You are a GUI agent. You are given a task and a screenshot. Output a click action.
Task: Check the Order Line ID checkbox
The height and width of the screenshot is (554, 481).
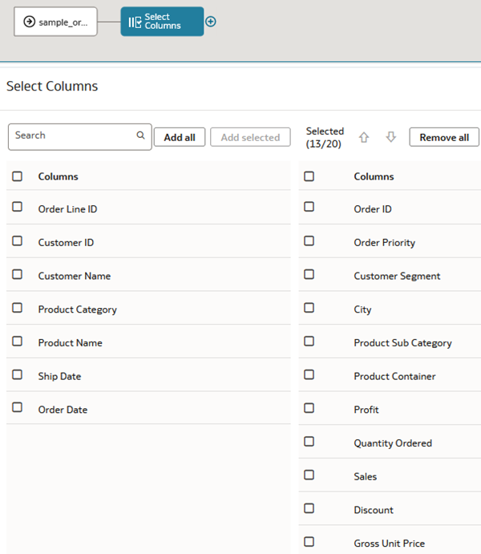coord(18,207)
